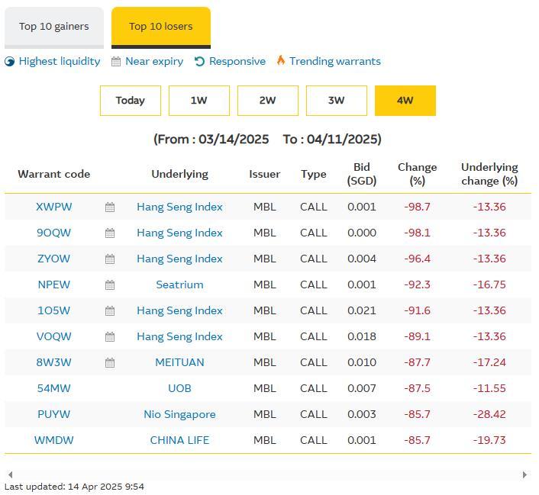
Task: Click the table's left scroll arrow
Action: click(x=11, y=474)
